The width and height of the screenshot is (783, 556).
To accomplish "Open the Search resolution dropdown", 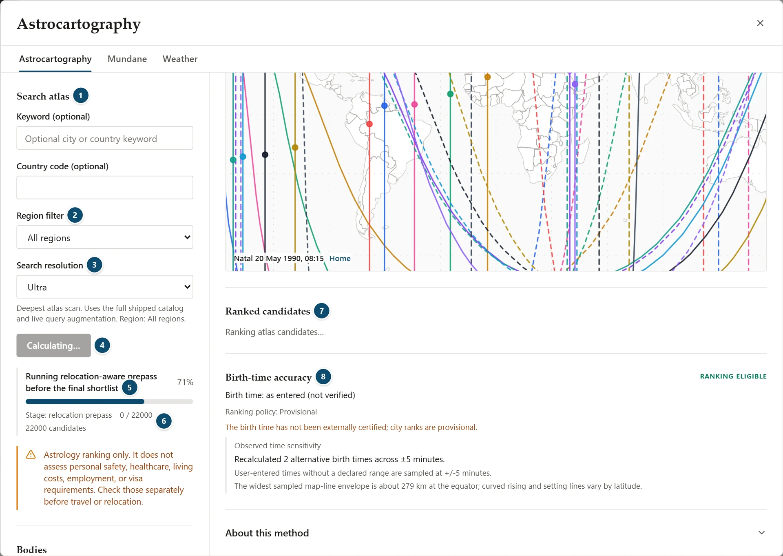I will (105, 287).
